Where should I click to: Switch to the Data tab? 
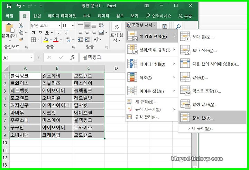[103, 16]
